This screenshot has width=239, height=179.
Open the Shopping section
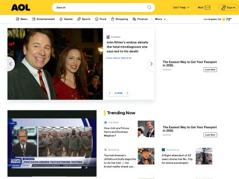click(119, 19)
